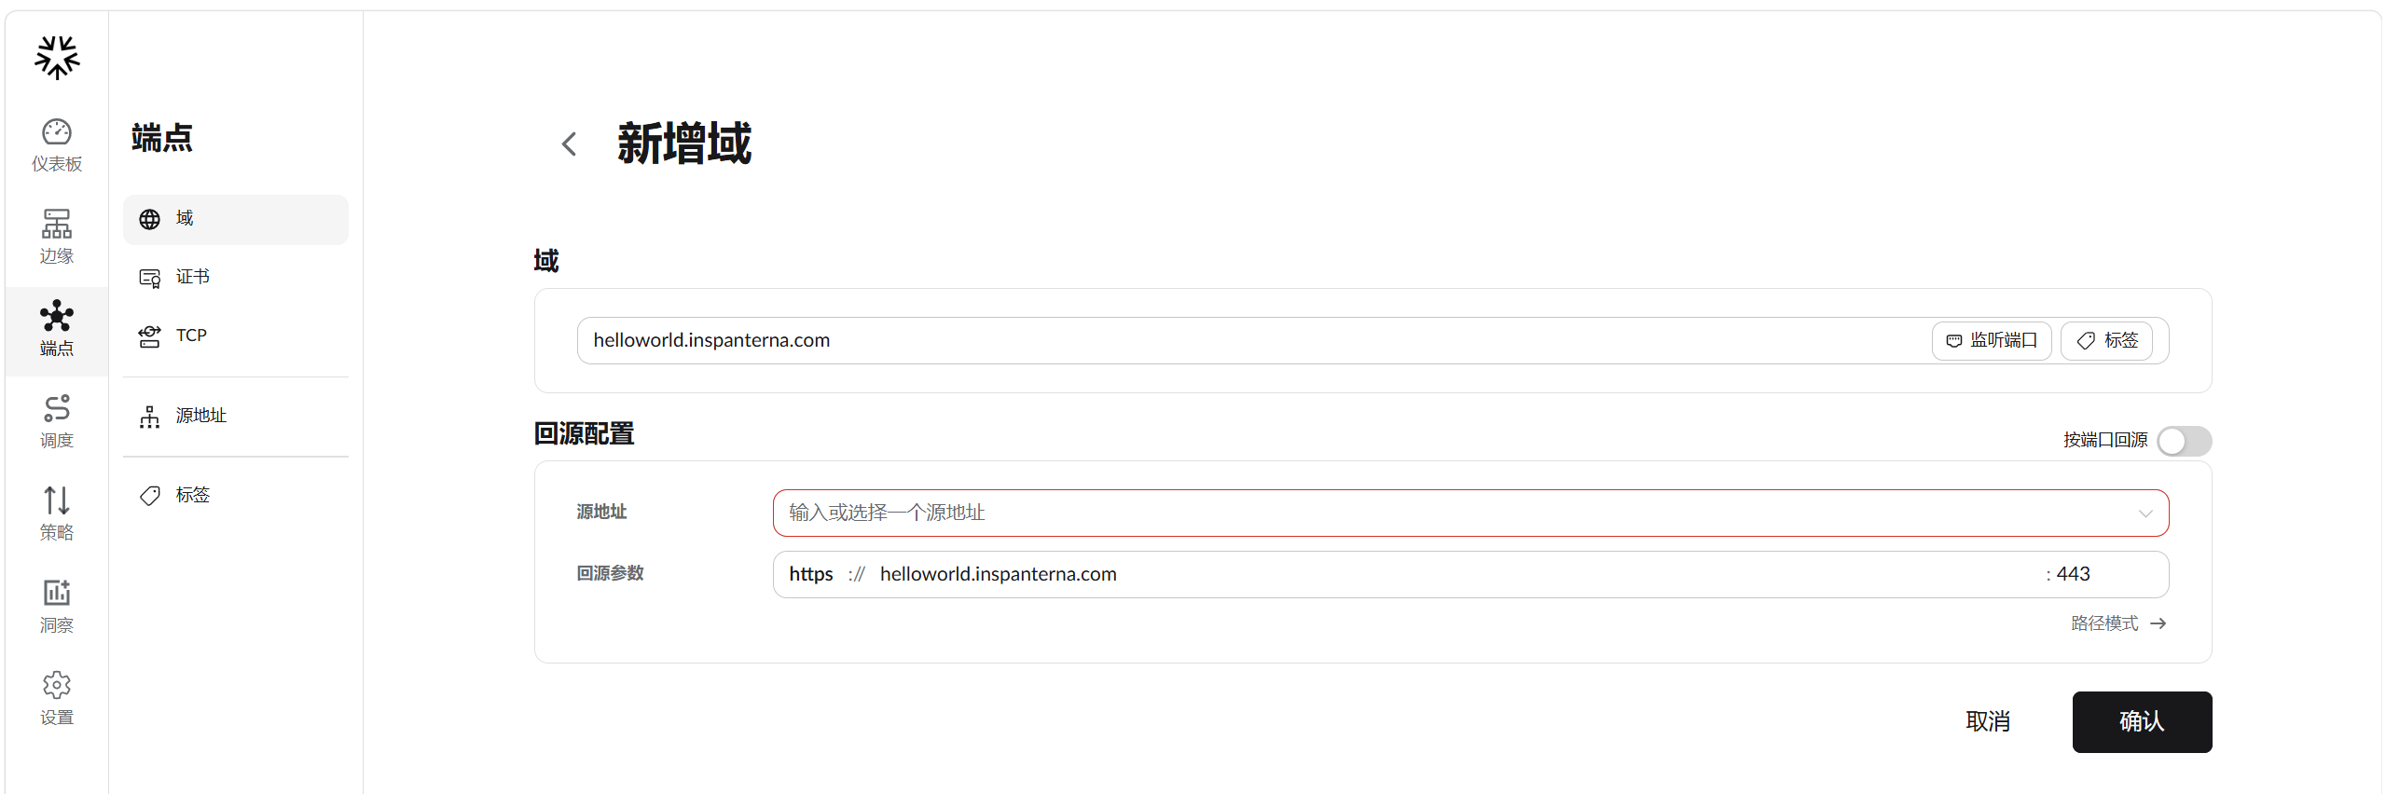Screen dimensions: 2386x794
Task: Change the https protocol selector
Action: 810,575
